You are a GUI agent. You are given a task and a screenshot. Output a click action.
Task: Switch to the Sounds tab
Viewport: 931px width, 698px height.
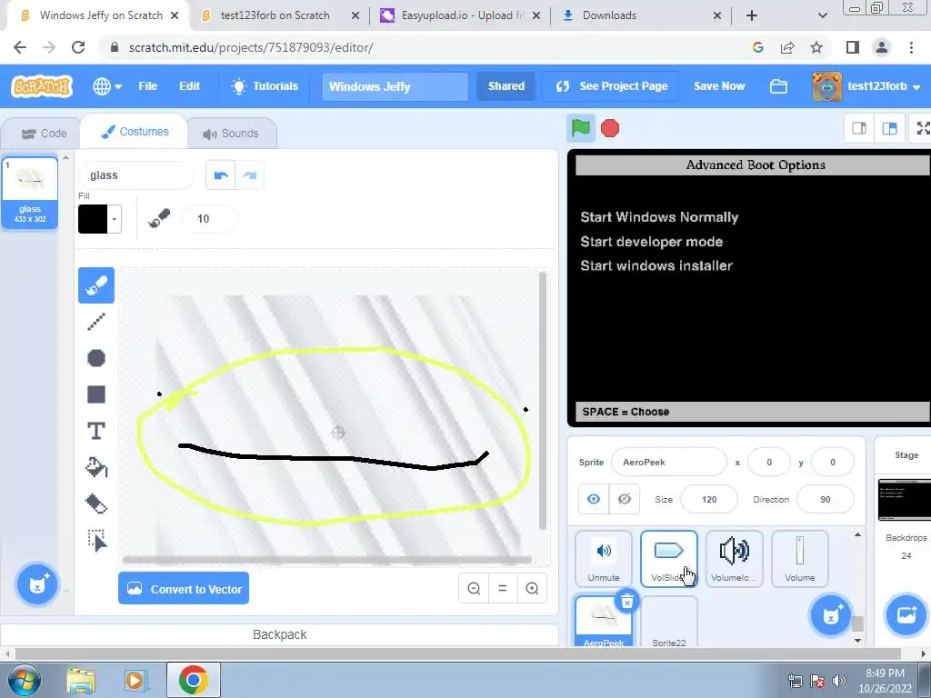point(231,134)
